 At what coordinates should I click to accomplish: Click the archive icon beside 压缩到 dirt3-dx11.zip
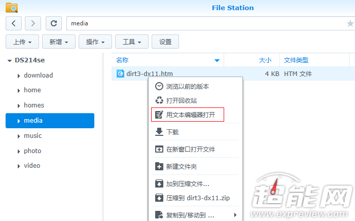click(159, 198)
